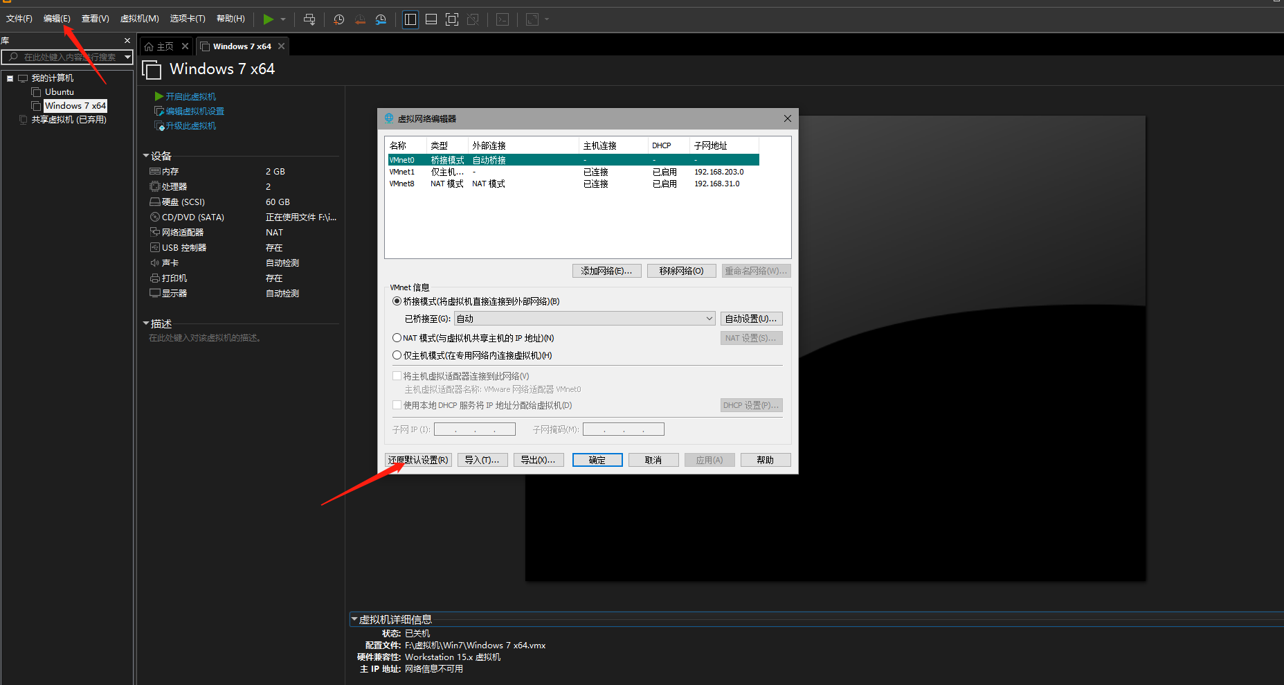Click the 显示器 device icon
The height and width of the screenshot is (685, 1284).
[155, 293]
